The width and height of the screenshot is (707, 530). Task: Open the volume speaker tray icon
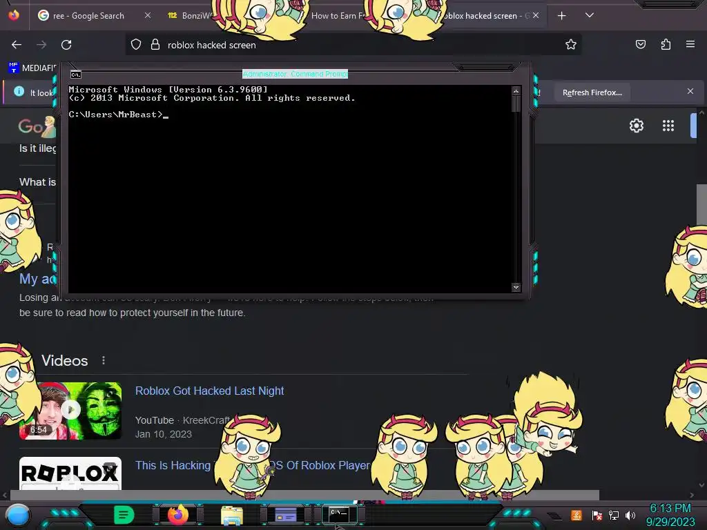click(630, 515)
